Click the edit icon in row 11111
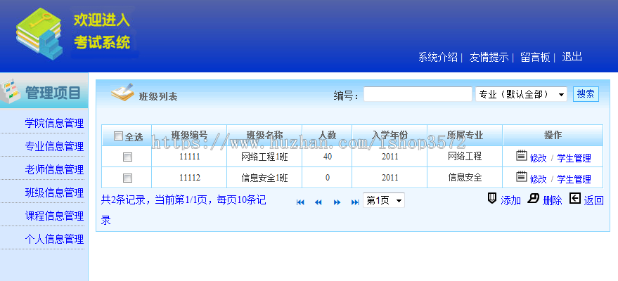This screenshot has width=618, height=281. point(522,156)
